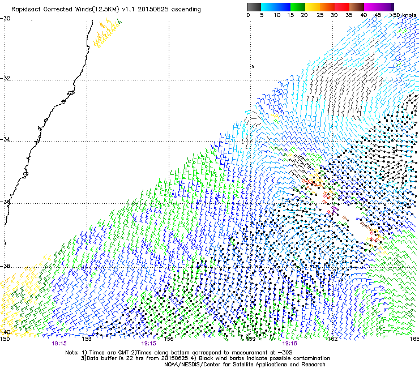
Task: Click the latitude label "-30"
Action: pos(5,19)
